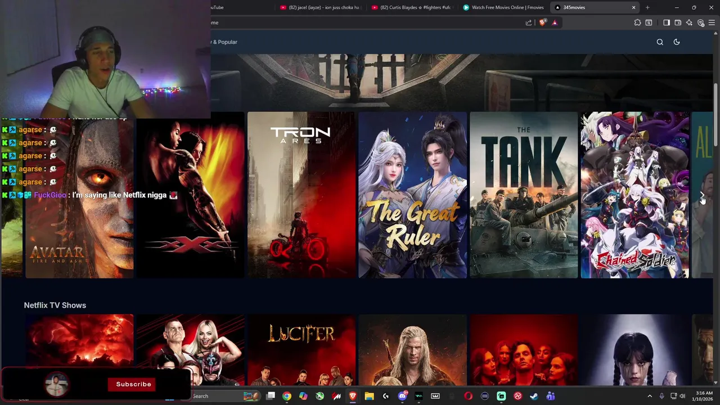Screen dimensions: 720x405
Task: Switch to the jace! YouTube tab
Action: (x=320, y=7)
